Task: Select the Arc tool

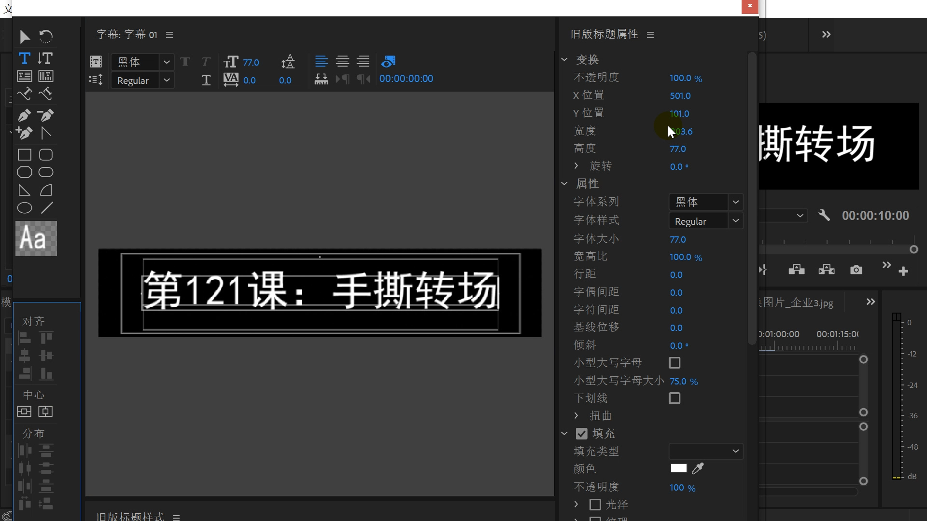Action: 46,190
